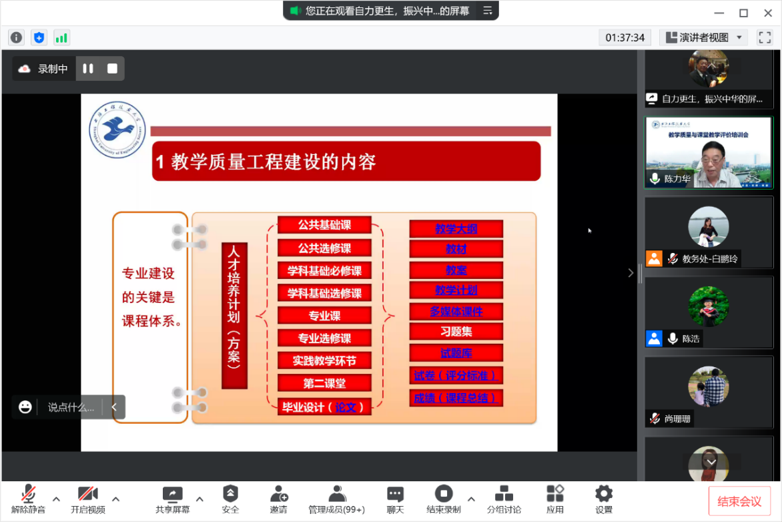This screenshot has height=522, width=782.
Task: Open the blue security shield icon
Action: 39,38
